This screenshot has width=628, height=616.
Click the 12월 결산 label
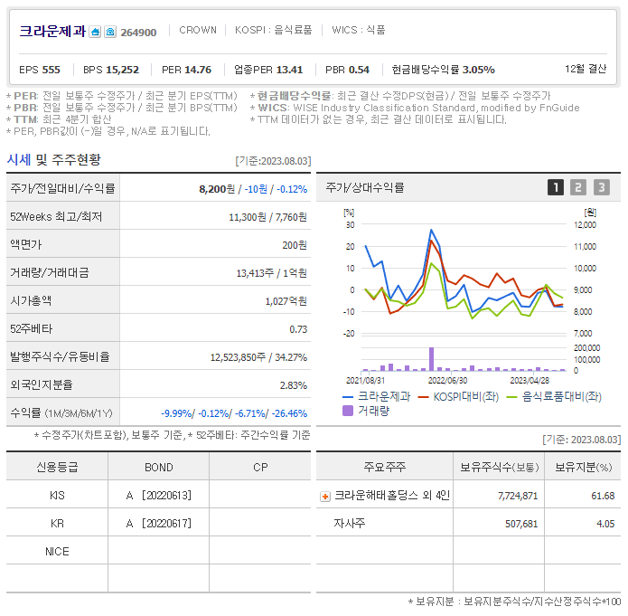(586, 69)
